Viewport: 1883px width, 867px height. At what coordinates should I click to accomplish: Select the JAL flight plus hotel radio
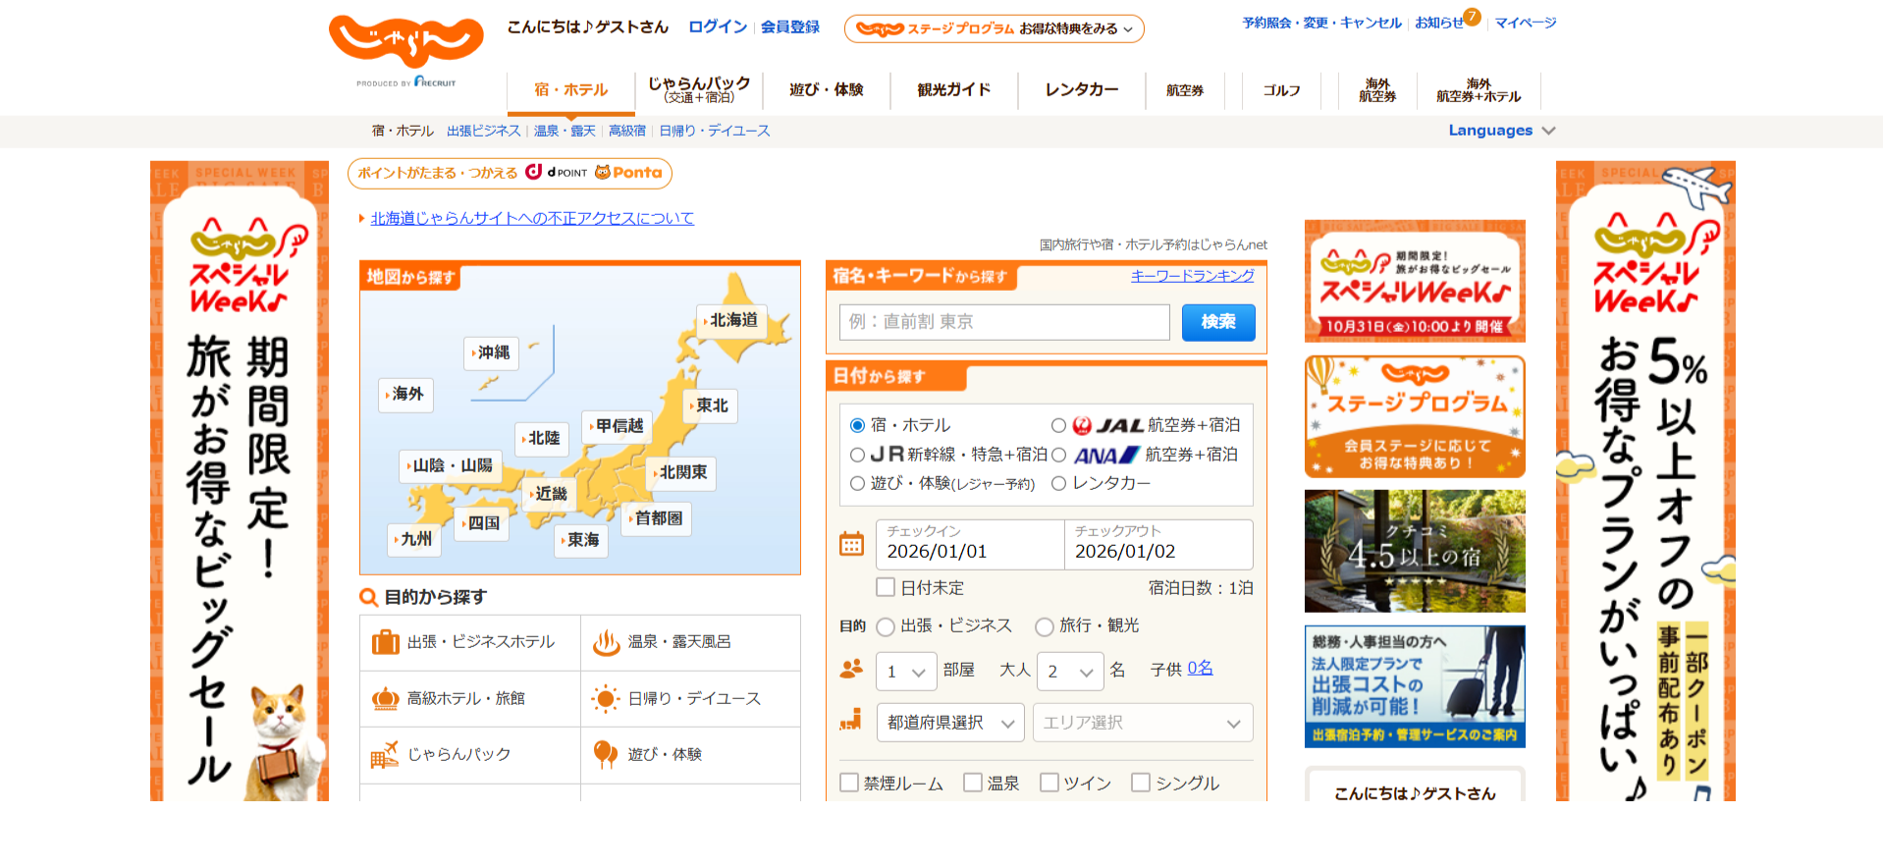click(1058, 425)
